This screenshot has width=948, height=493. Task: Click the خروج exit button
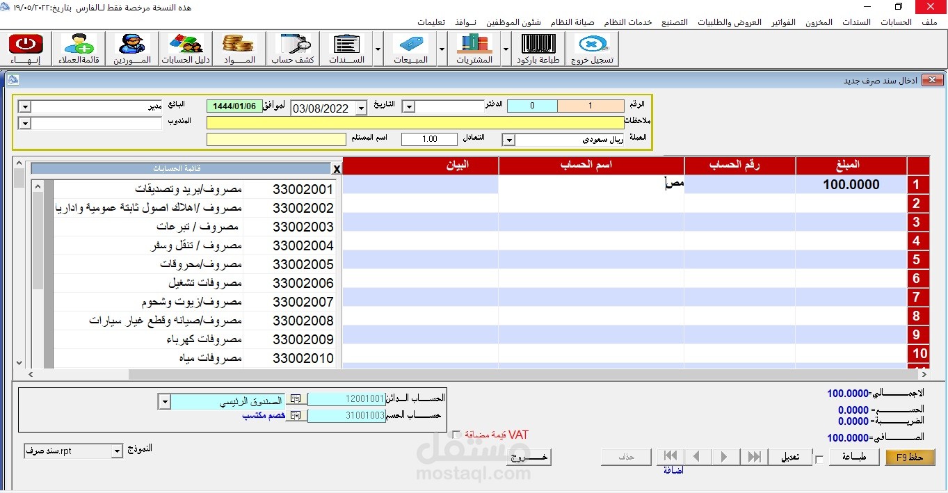(x=529, y=457)
